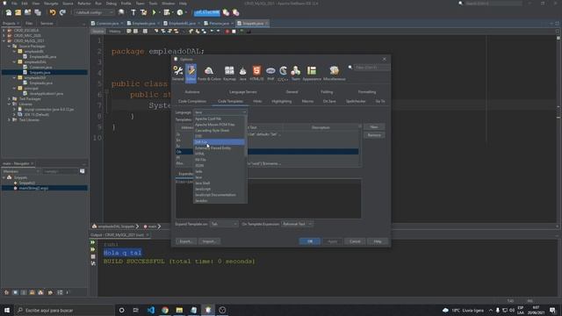Open the PHP options category
562x316 pixels.
tap(270, 74)
